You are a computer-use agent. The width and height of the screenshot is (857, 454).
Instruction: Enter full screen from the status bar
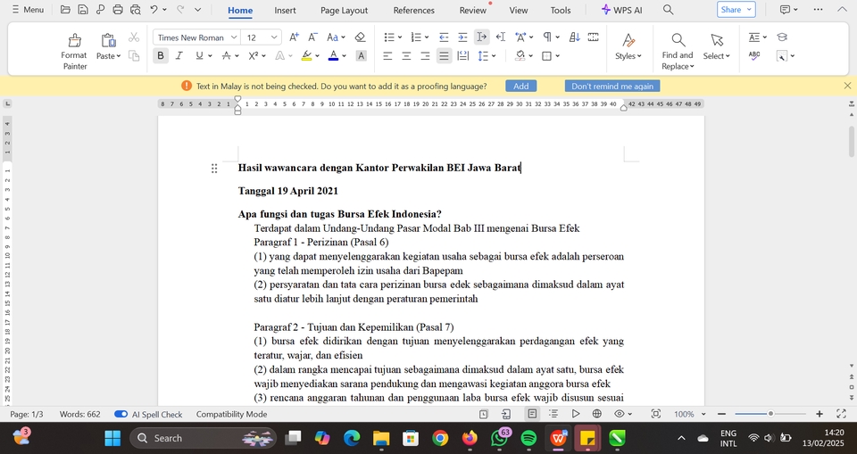(841, 414)
